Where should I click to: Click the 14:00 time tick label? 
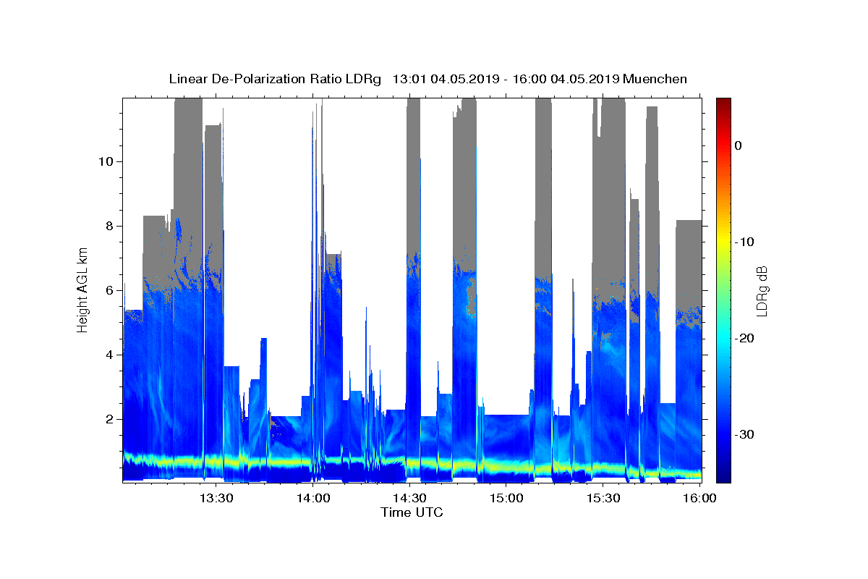(312, 498)
